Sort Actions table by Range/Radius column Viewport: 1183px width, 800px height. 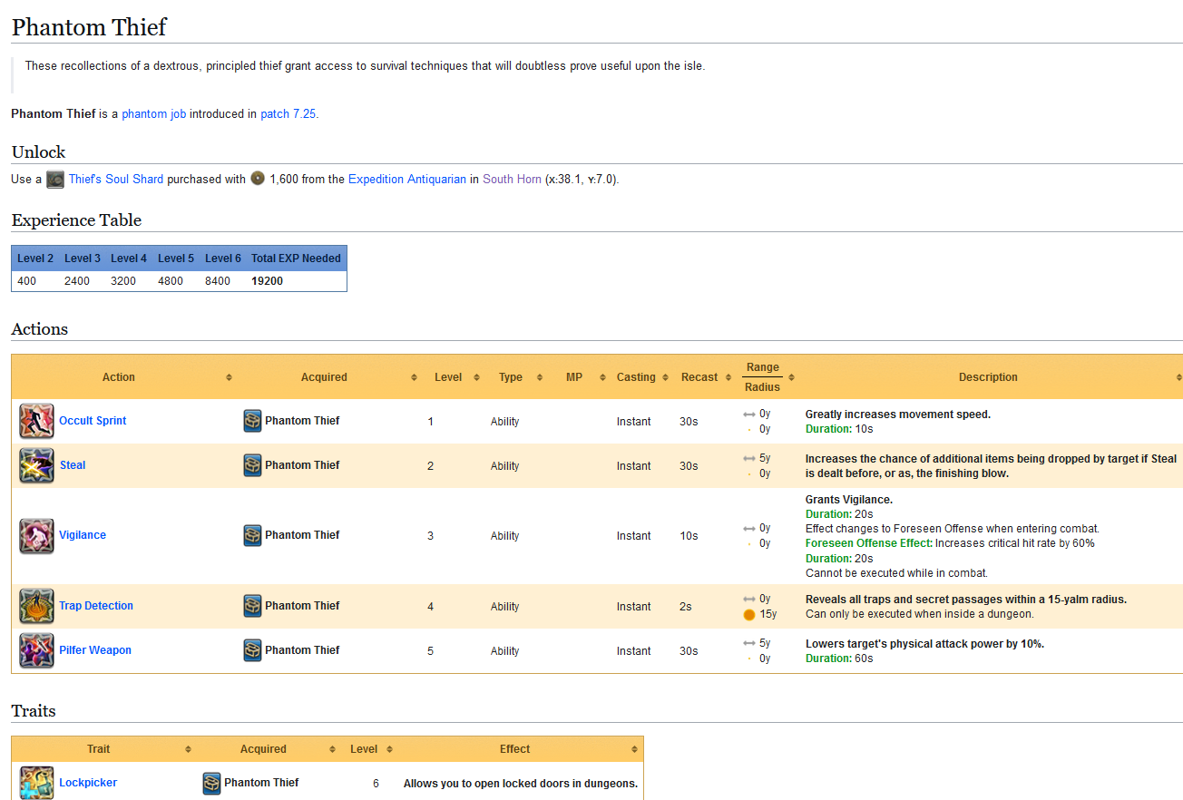pyautogui.click(x=791, y=377)
